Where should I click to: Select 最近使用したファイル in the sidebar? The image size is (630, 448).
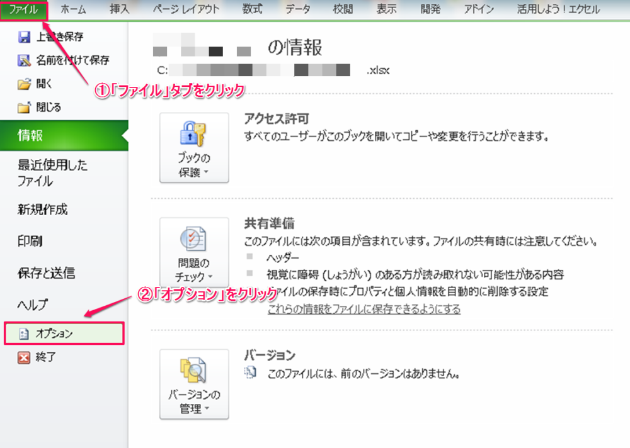pos(52,173)
